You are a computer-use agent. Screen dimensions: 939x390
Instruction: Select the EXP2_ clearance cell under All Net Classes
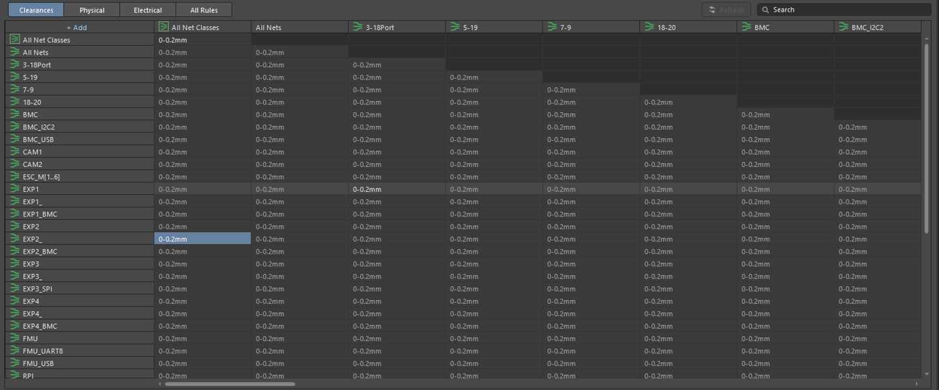pyautogui.click(x=202, y=239)
